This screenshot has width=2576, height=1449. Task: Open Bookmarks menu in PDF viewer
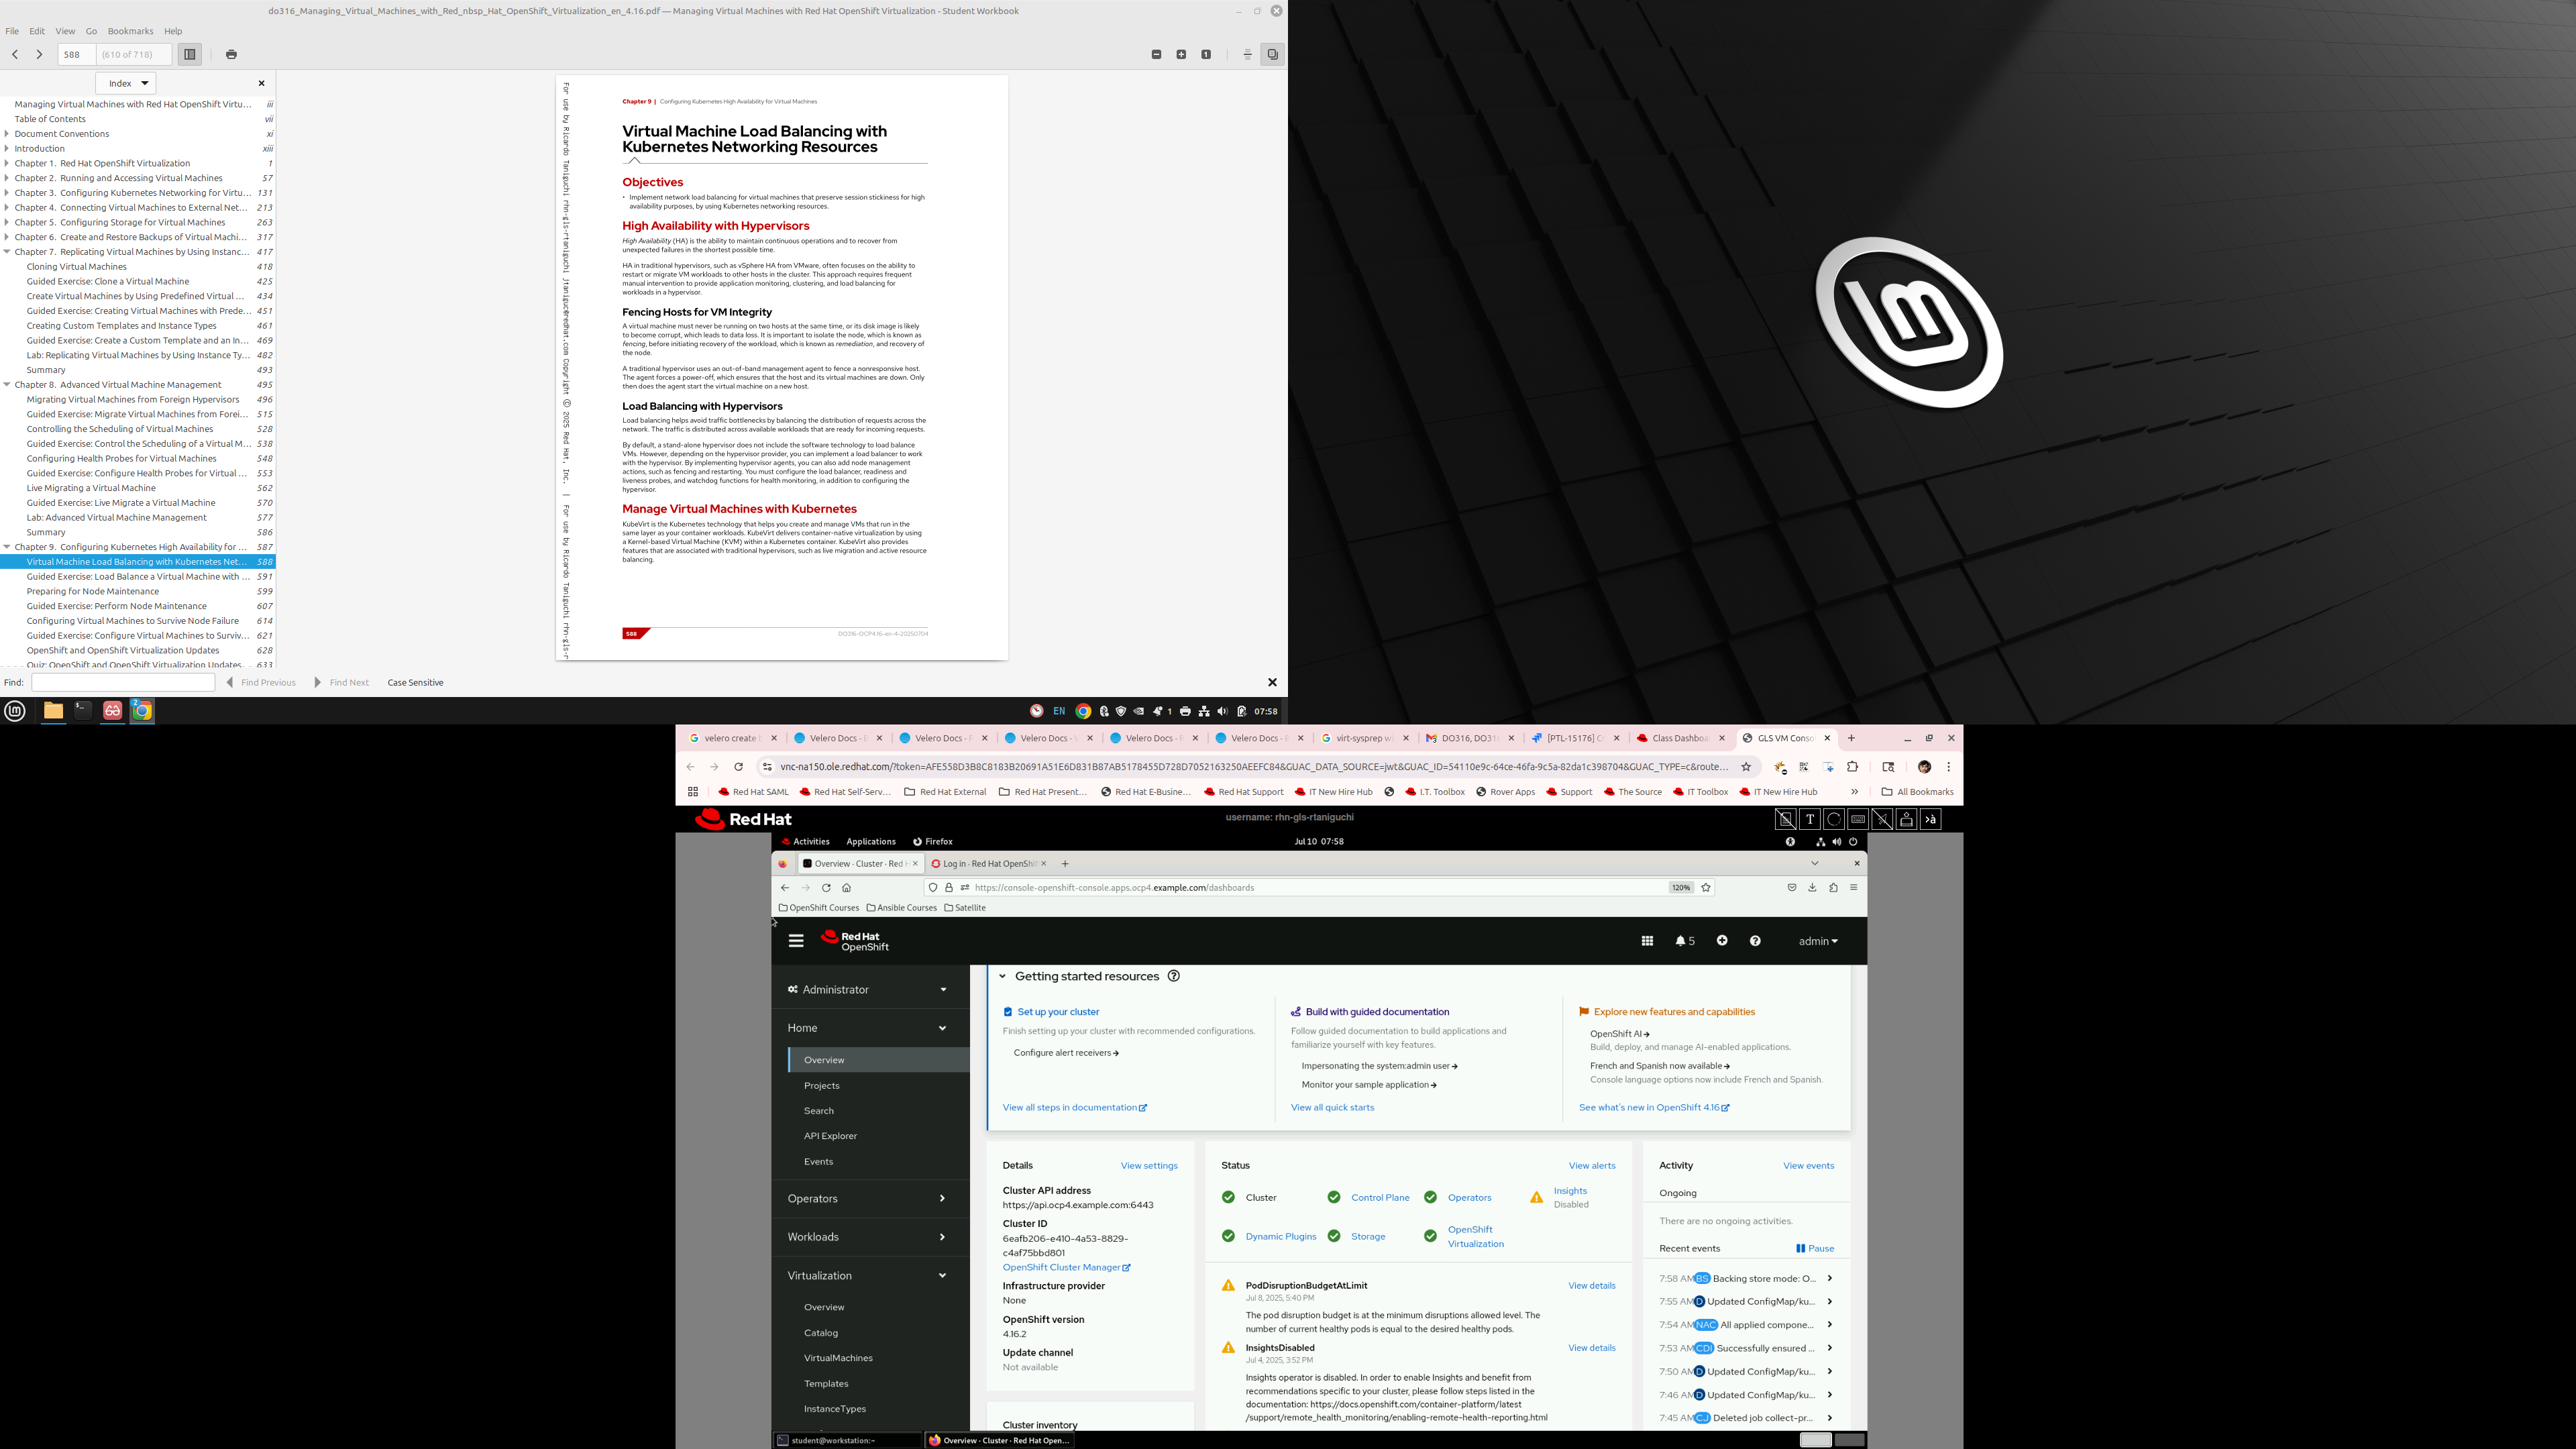click(130, 31)
